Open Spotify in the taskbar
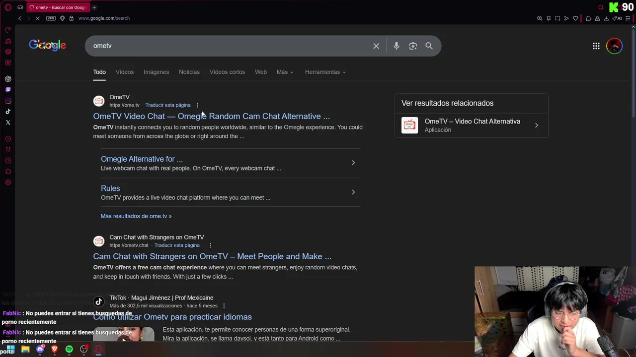Viewport: 636px width, 357px height. pyautogui.click(x=69, y=349)
